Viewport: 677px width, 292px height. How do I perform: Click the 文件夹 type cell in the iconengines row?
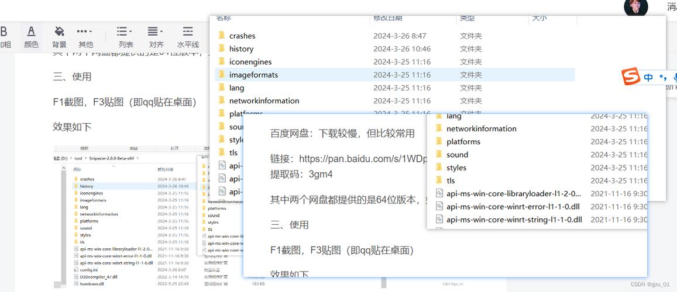(471, 61)
